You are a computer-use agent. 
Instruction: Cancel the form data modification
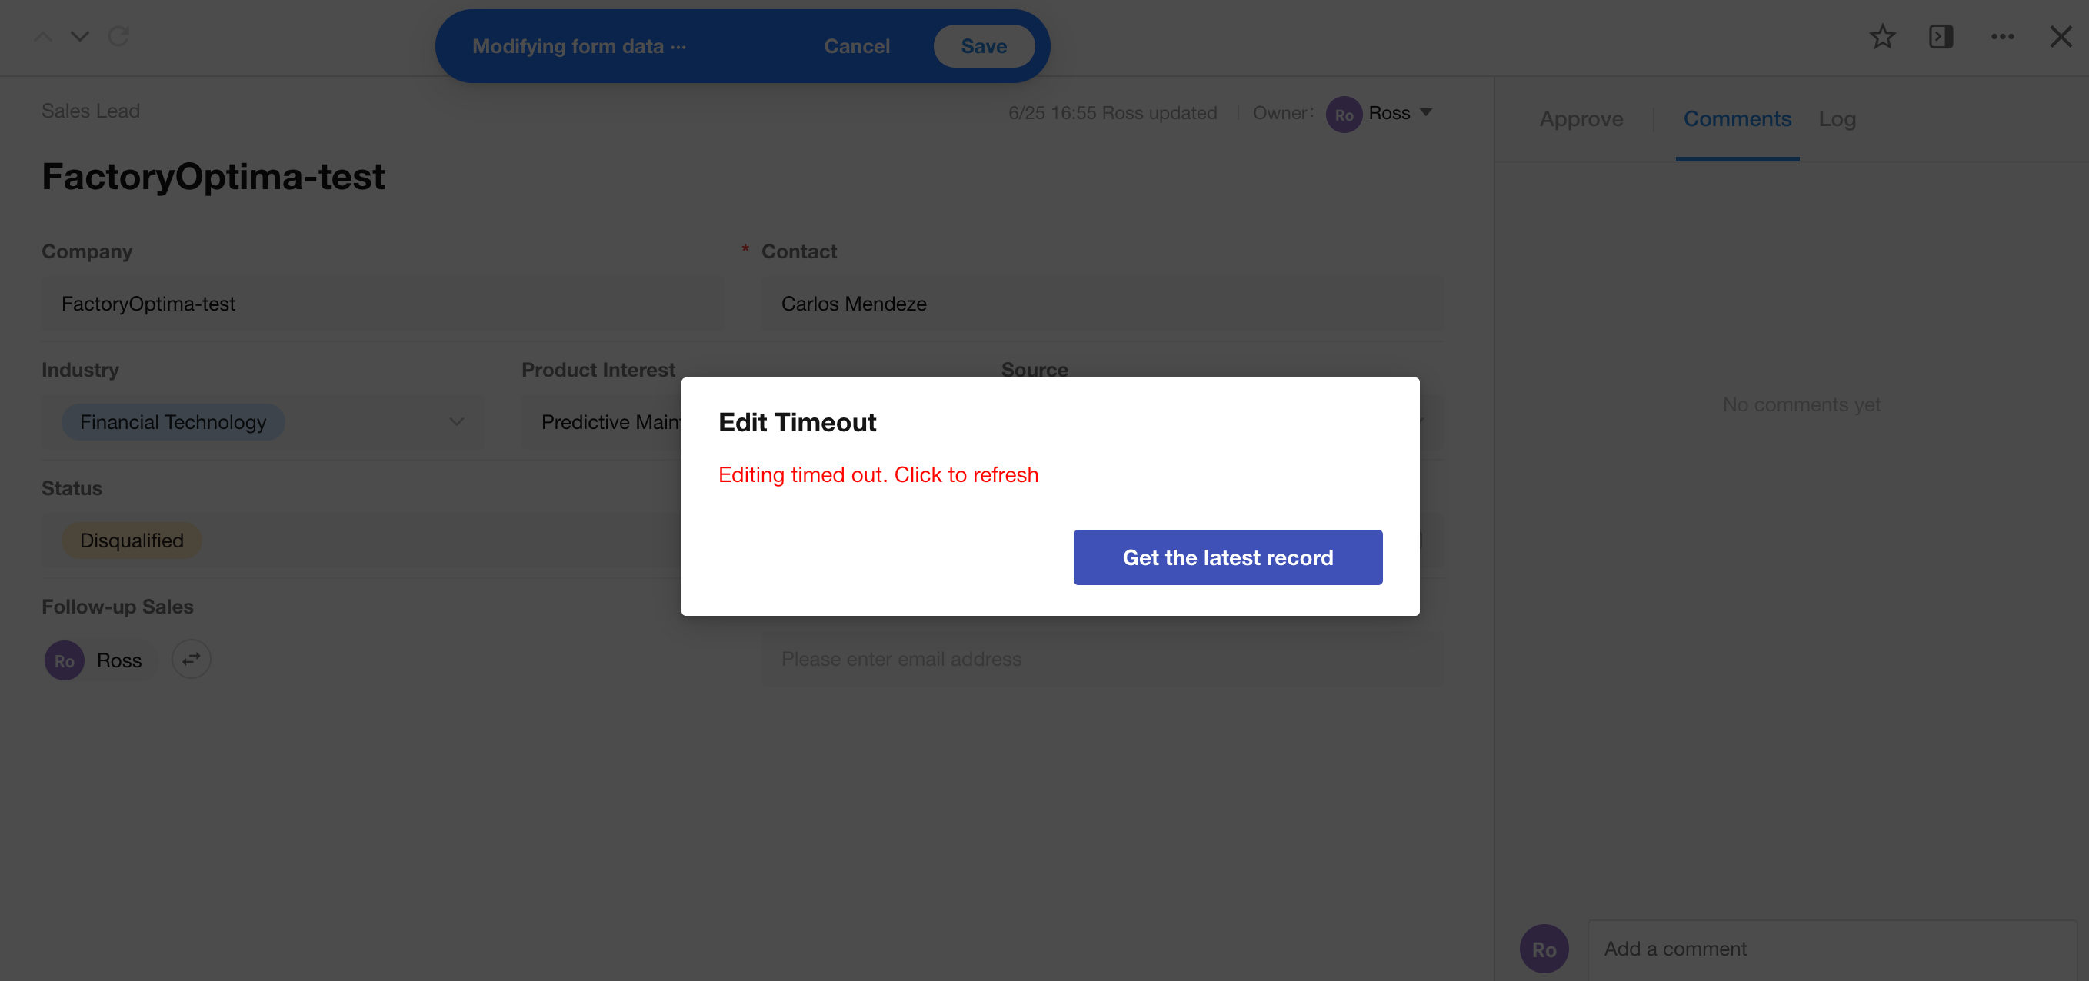tap(856, 46)
